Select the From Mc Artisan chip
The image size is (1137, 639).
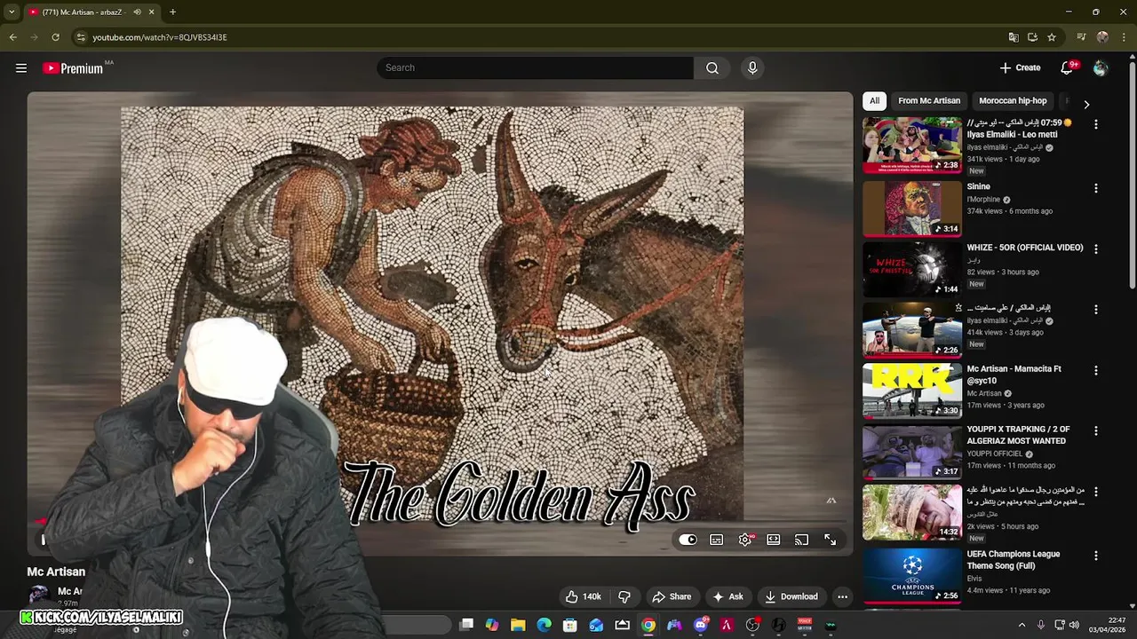[929, 101]
